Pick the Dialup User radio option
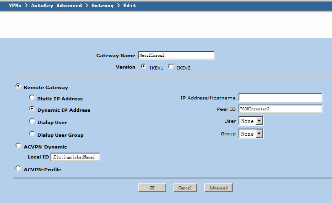Viewport: 332px width, 203px height. pyautogui.click(x=32, y=121)
